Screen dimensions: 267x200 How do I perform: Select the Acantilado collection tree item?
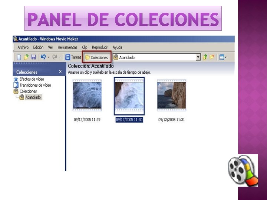click(33, 97)
